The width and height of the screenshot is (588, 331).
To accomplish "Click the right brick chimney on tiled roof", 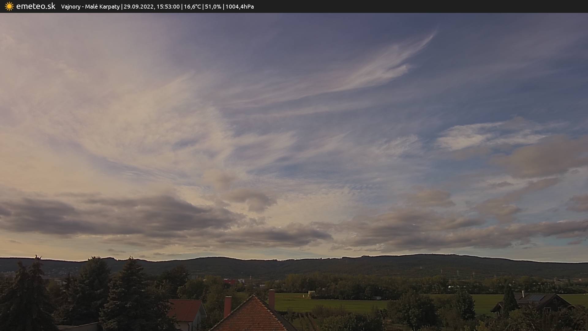I will [x=271, y=299].
